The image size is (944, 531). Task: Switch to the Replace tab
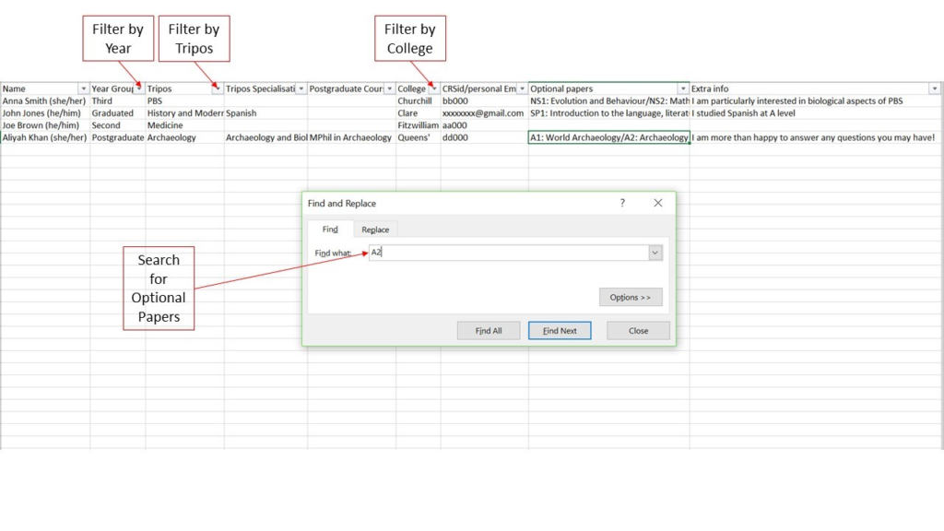(375, 230)
